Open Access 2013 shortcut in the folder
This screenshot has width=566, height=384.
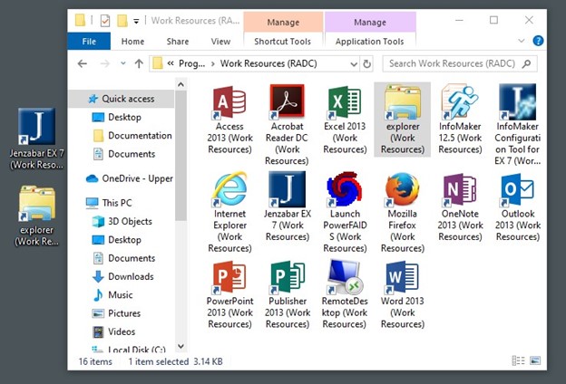click(229, 119)
